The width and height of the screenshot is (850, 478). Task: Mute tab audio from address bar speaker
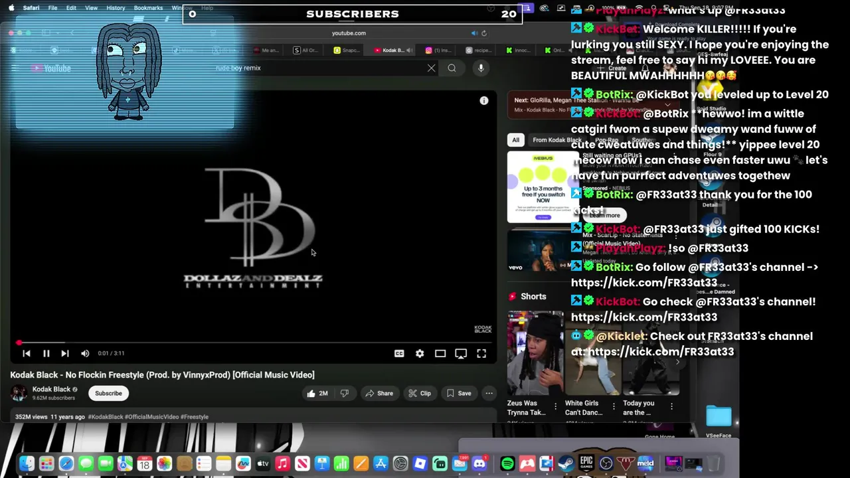pos(474,33)
